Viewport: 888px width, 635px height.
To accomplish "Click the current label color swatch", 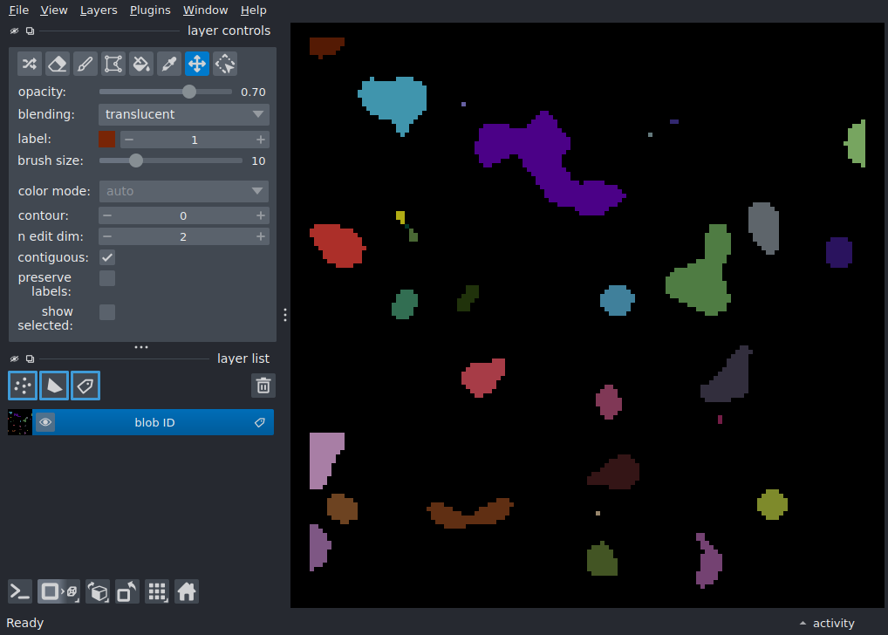I will click(x=107, y=140).
